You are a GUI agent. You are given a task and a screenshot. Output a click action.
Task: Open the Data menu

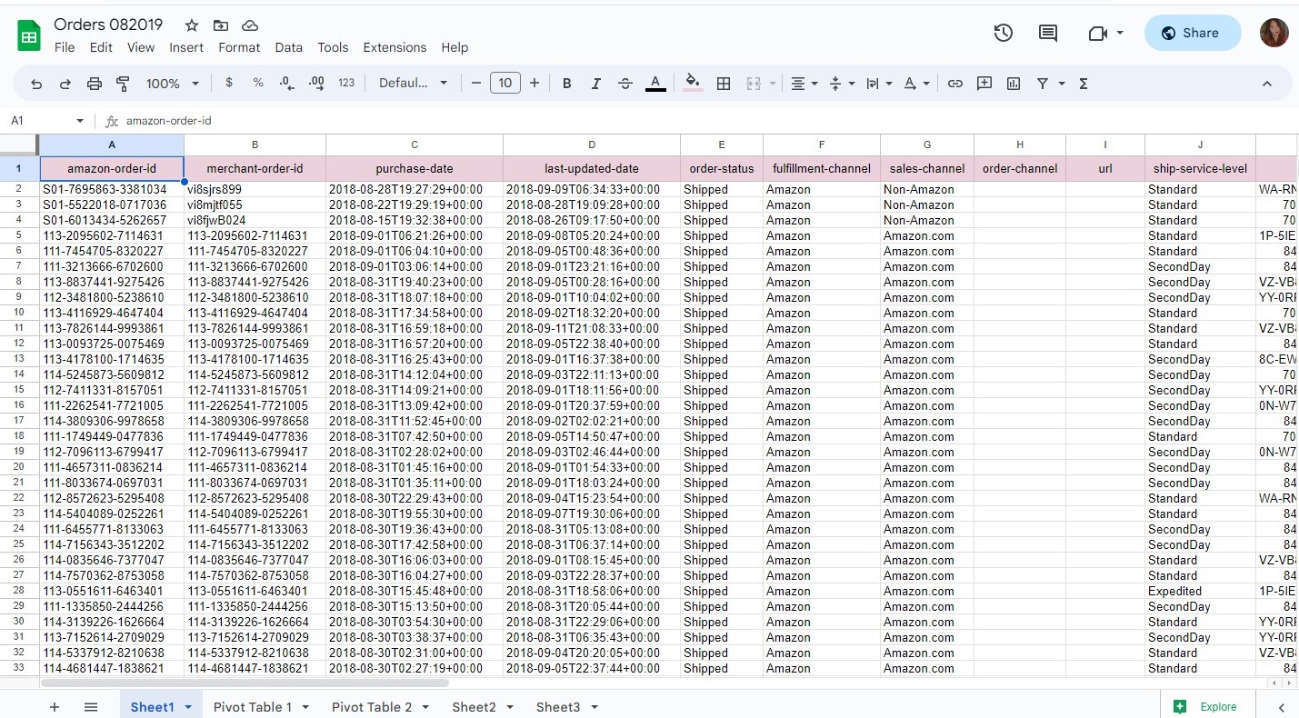click(x=289, y=47)
